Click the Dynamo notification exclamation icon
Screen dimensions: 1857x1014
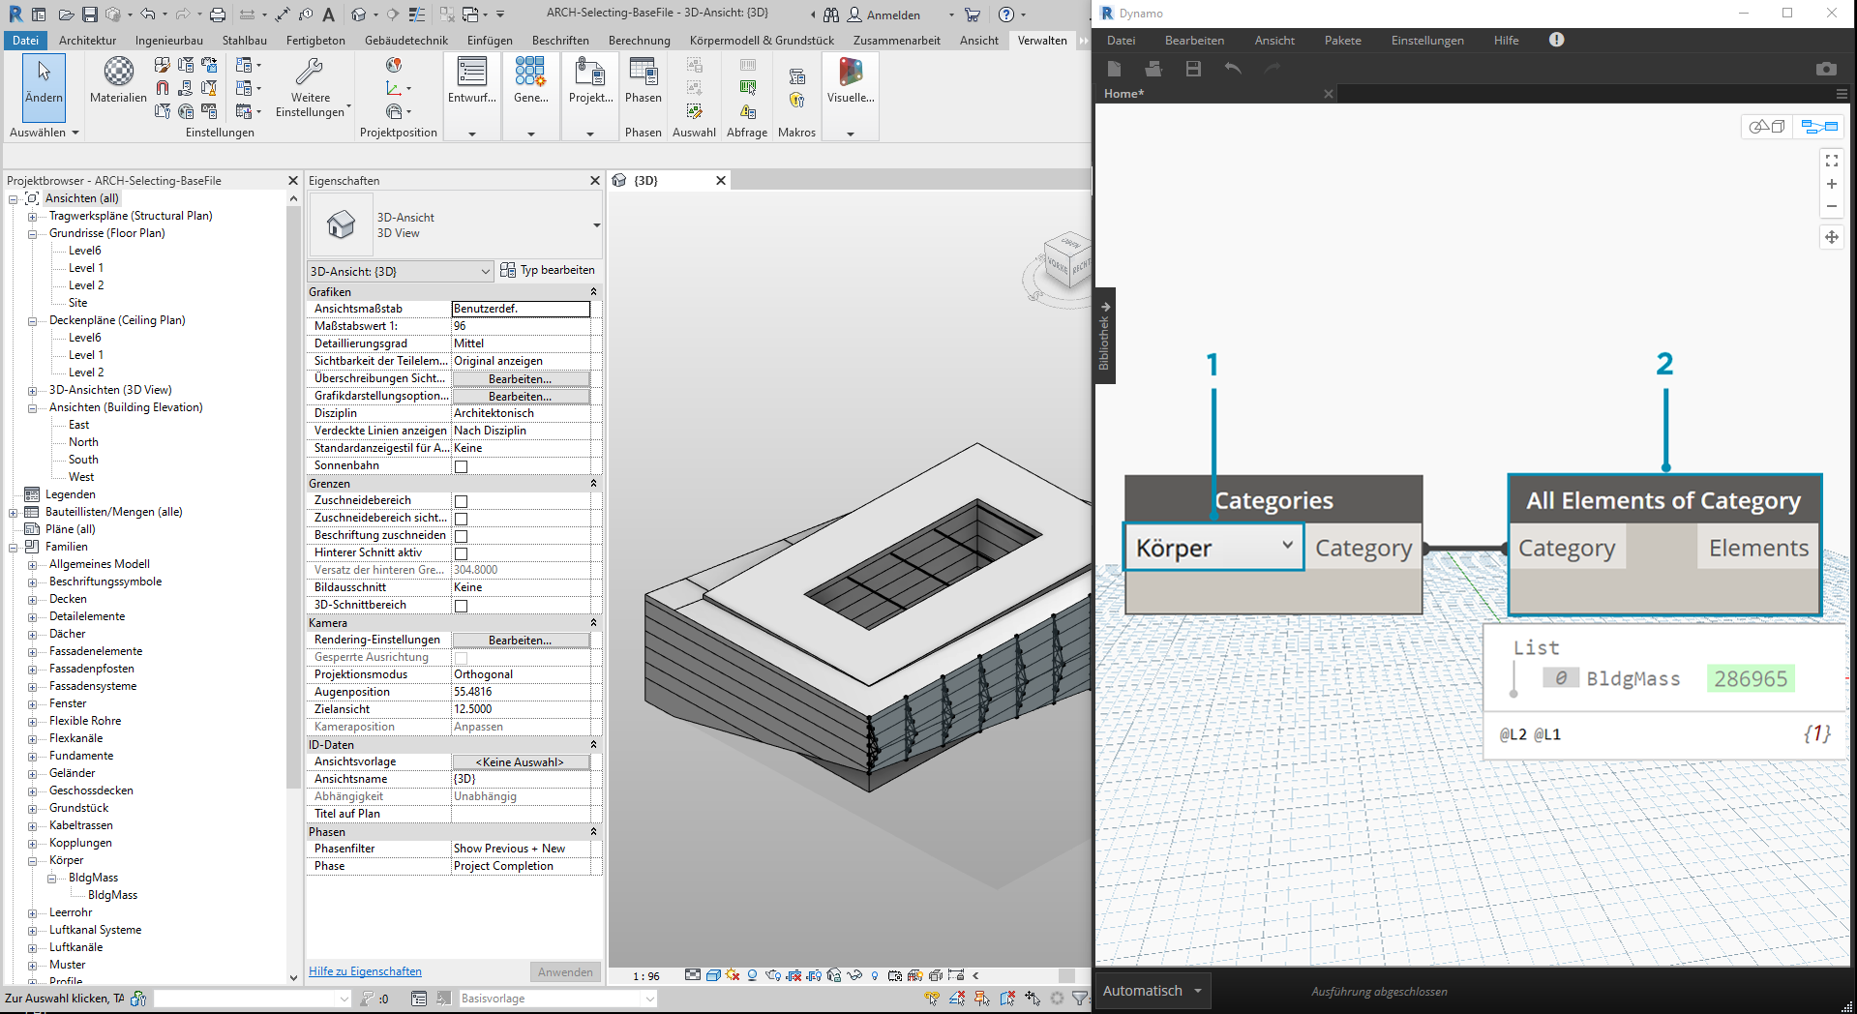pyautogui.click(x=1556, y=40)
